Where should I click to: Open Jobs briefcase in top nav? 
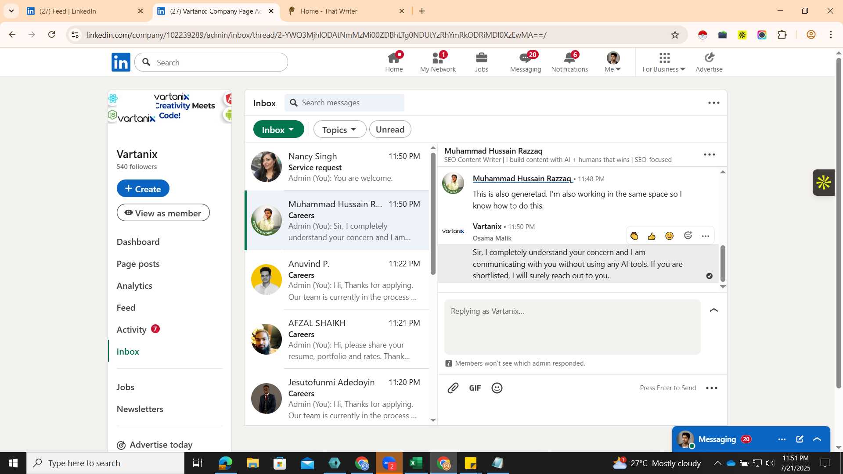click(x=482, y=62)
